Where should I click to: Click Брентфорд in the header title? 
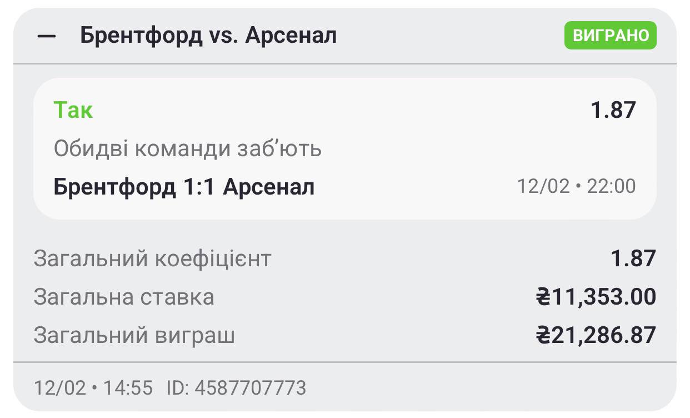click(x=141, y=36)
